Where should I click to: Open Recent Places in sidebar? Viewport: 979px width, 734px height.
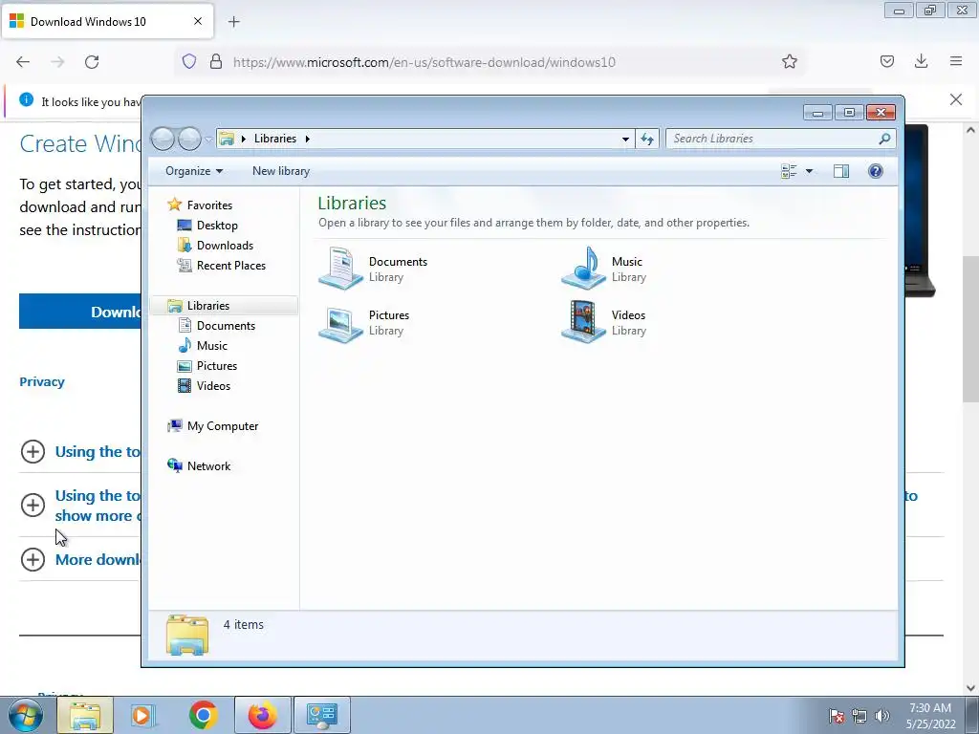point(230,266)
